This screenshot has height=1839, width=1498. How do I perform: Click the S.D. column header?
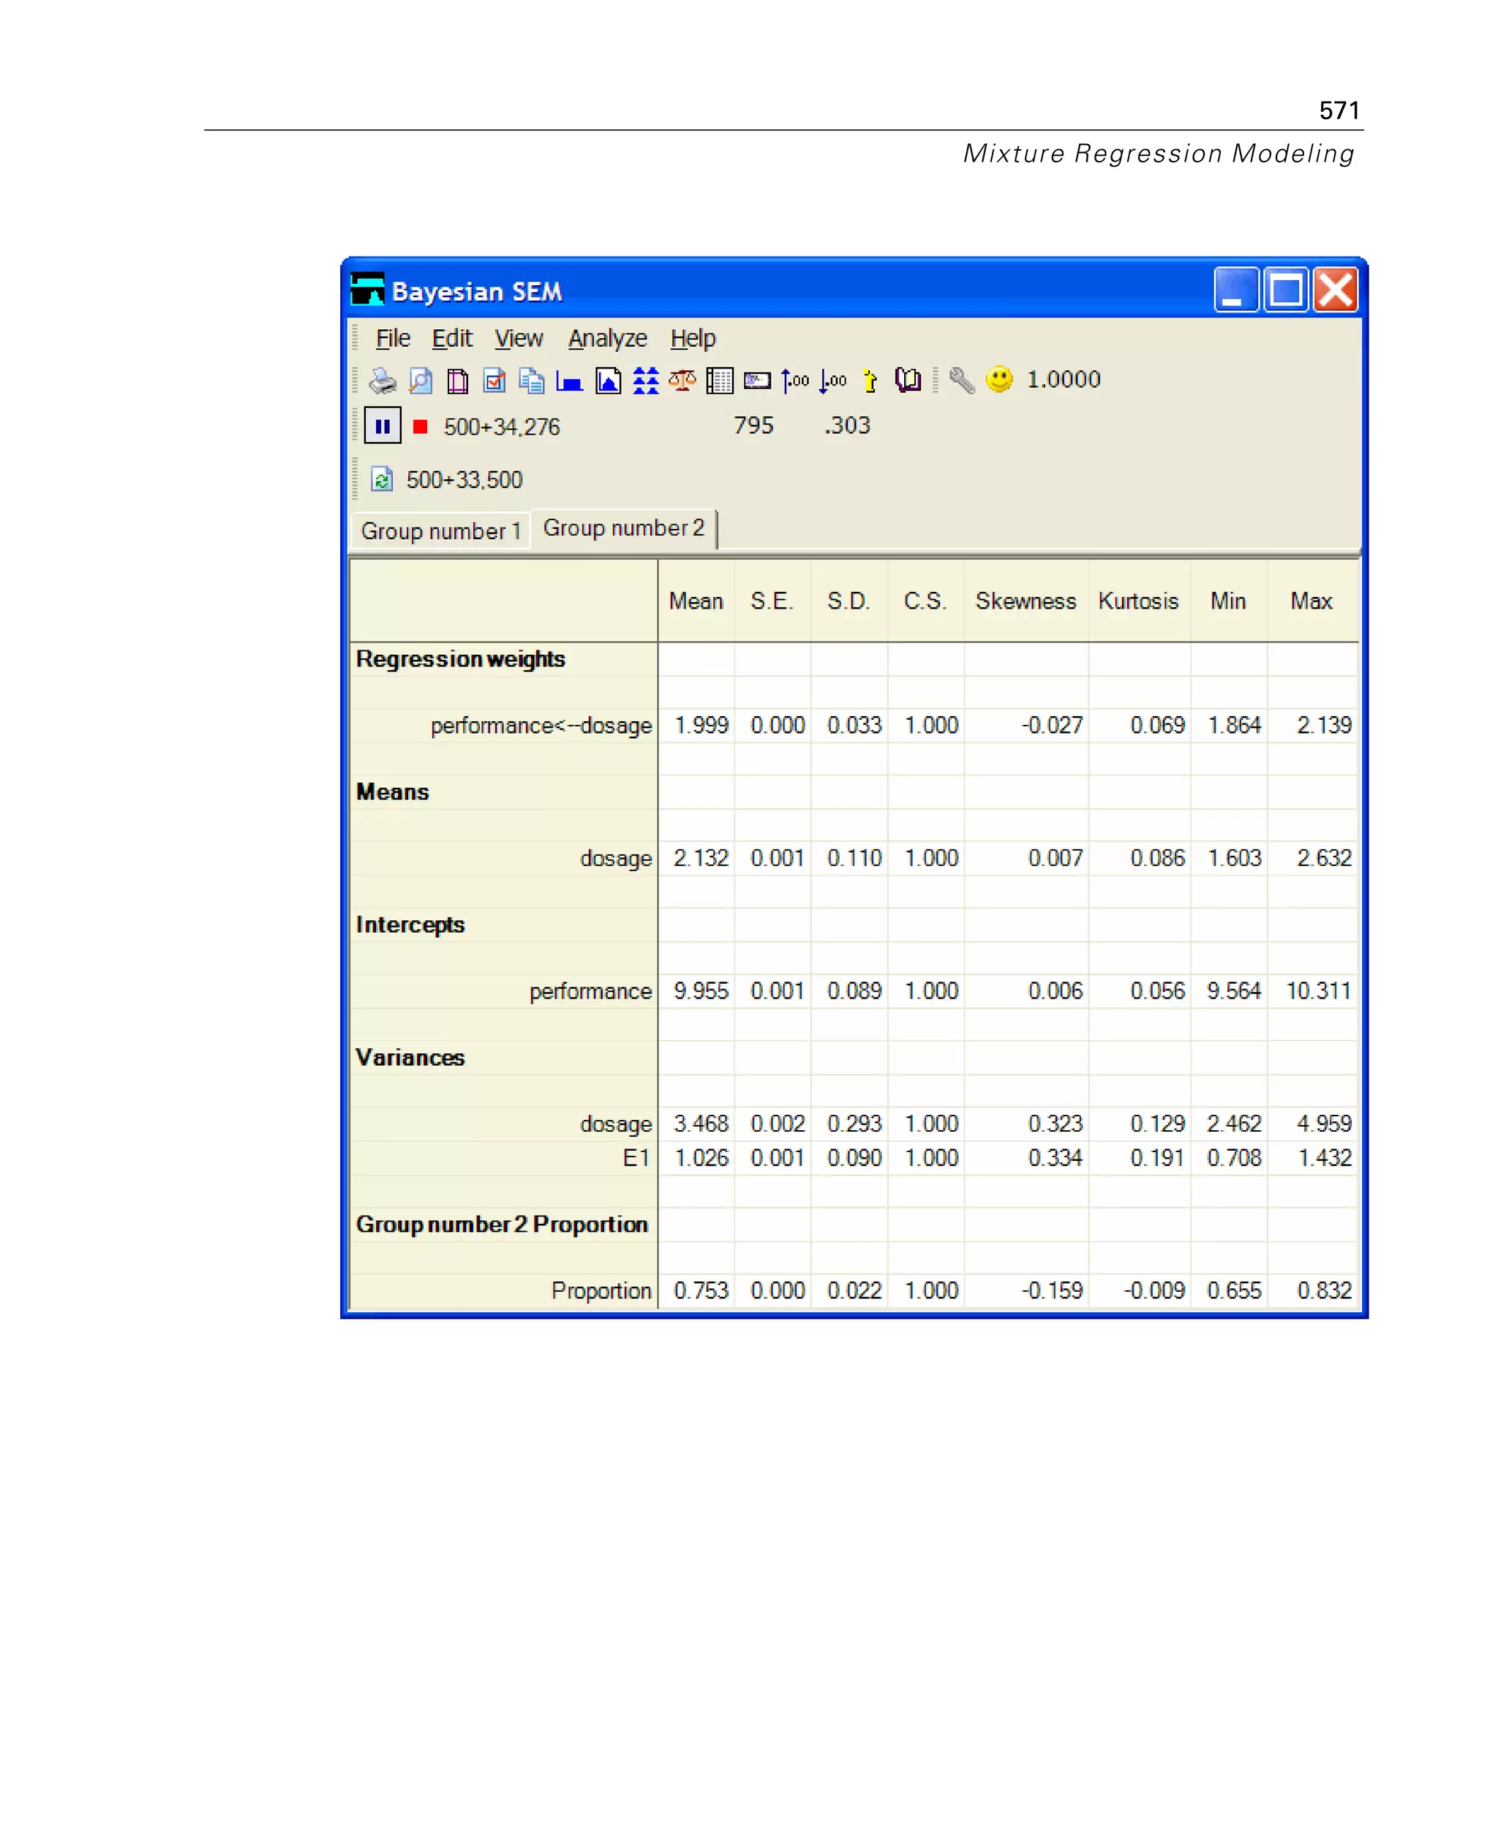pos(848,601)
